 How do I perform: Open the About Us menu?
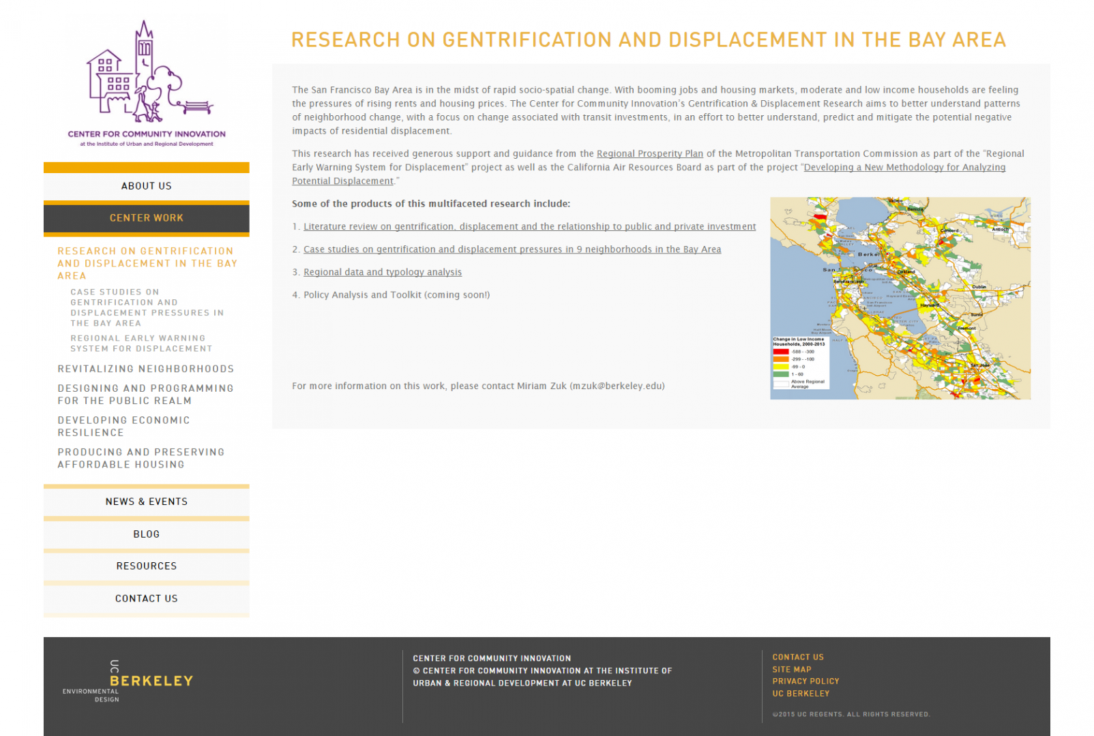coord(147,186)
